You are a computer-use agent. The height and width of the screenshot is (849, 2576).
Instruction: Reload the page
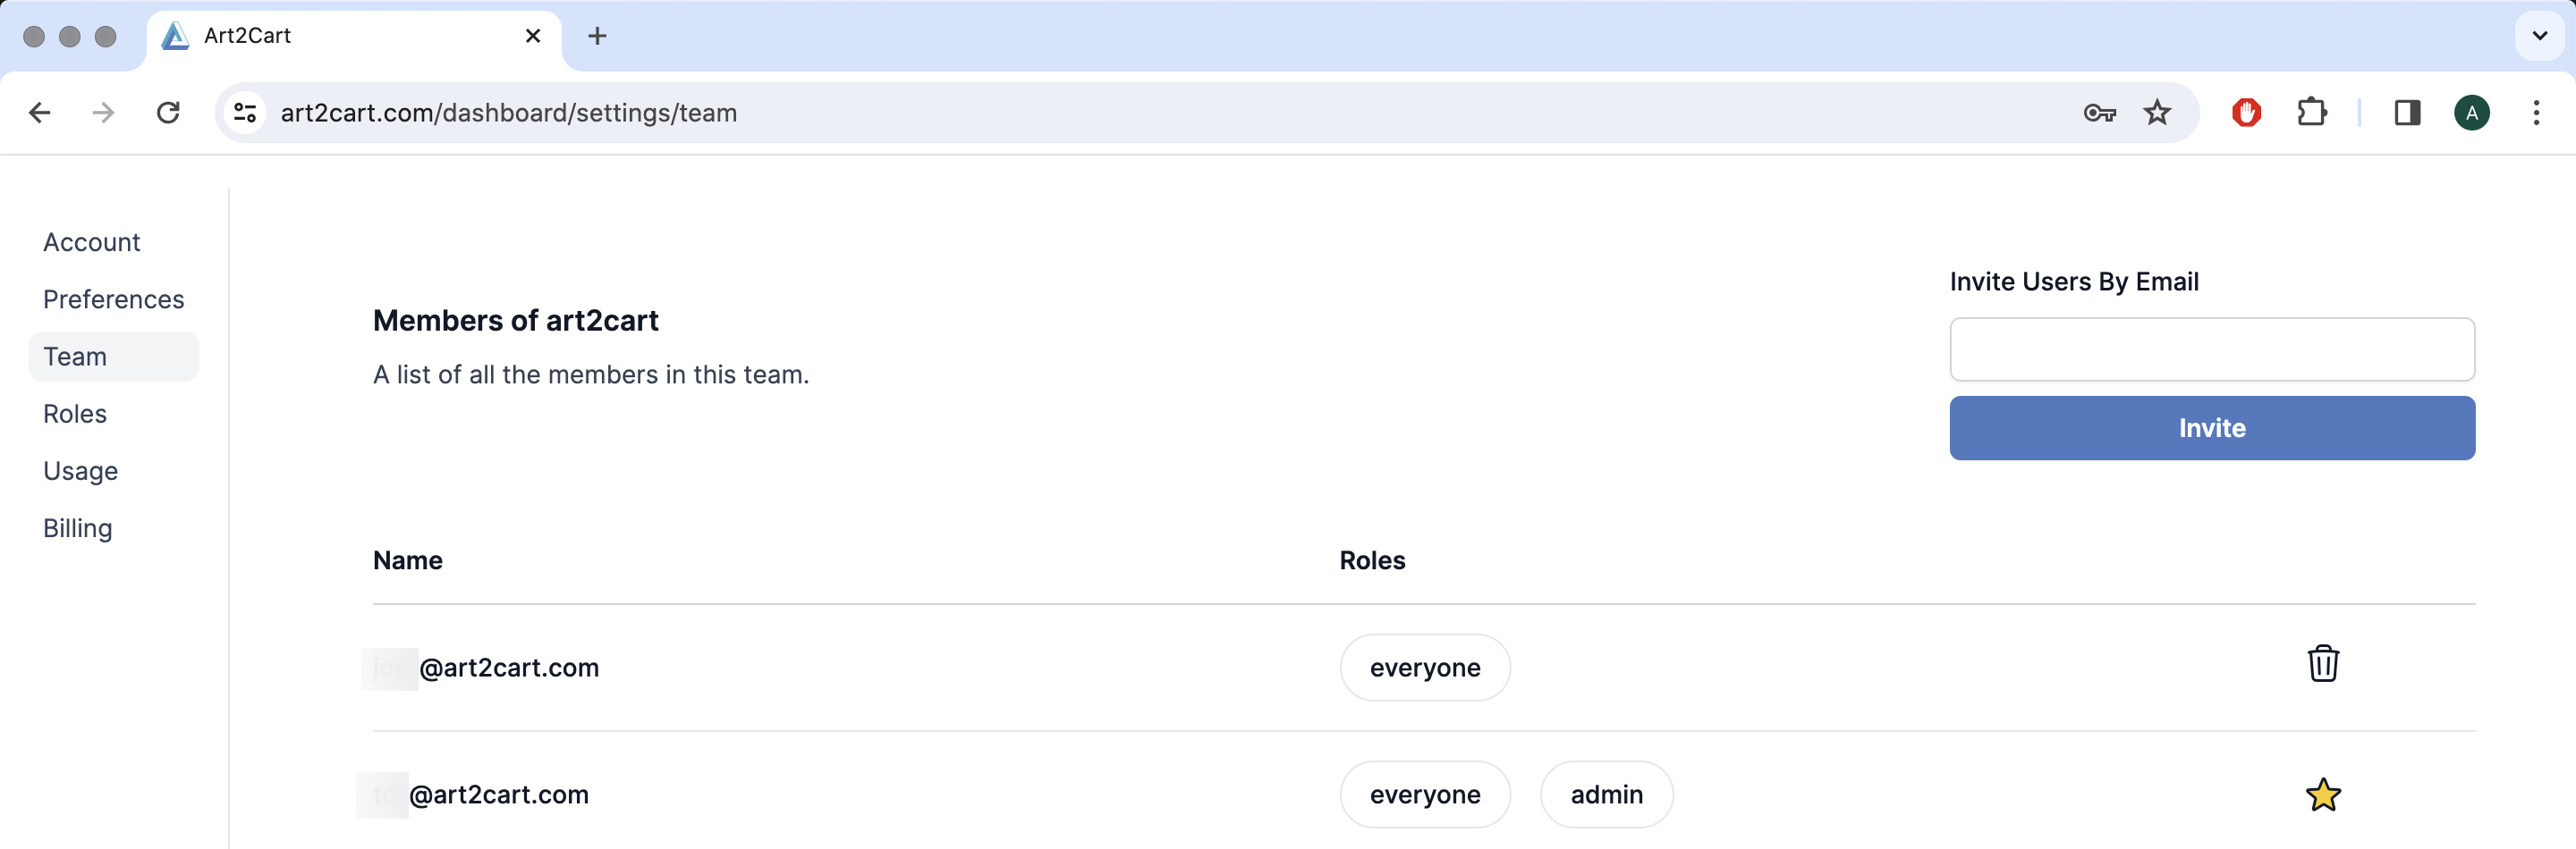click(x=168, y=113)
